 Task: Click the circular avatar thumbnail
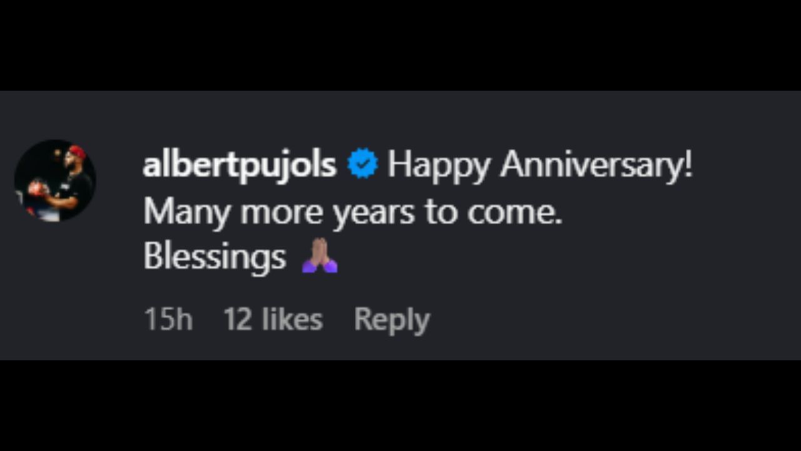[x=55, y=180]
